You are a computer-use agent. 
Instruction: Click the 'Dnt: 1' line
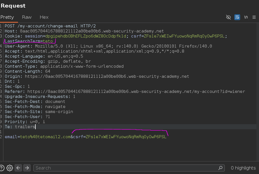coord(12,81)
